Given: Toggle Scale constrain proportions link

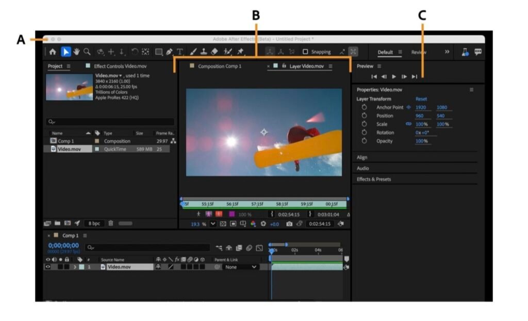Looking at the screenshot, I should click(408, 124).
